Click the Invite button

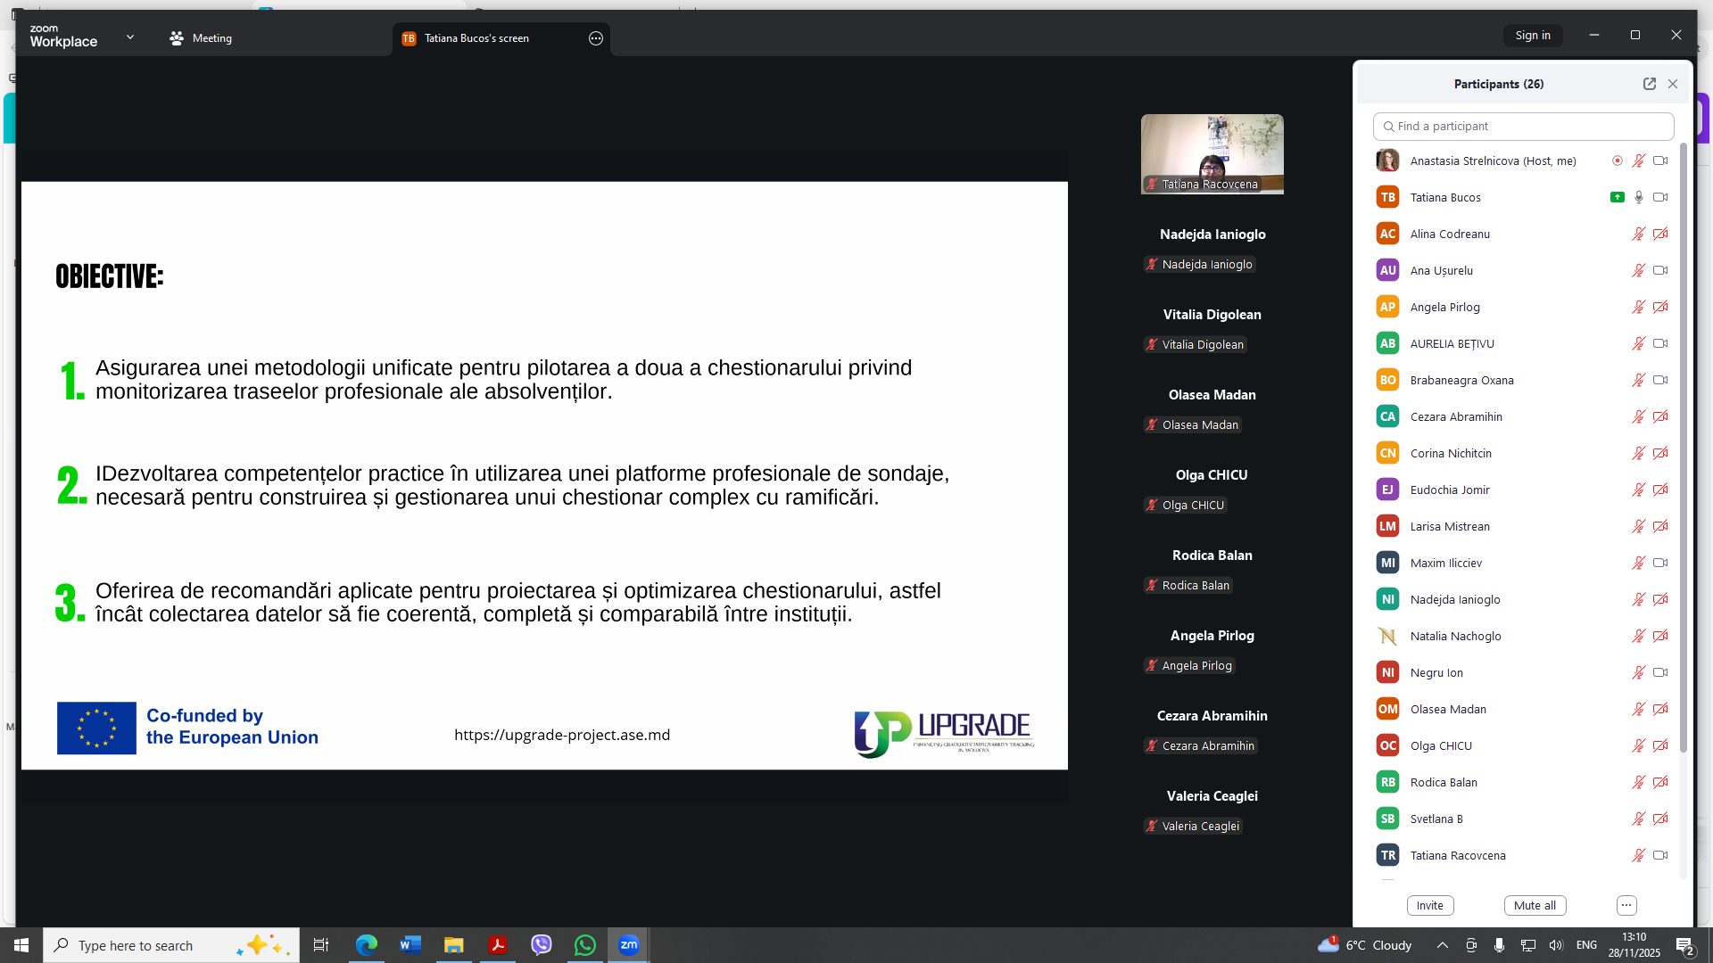pyautogui.click(x=1430, y=906)
